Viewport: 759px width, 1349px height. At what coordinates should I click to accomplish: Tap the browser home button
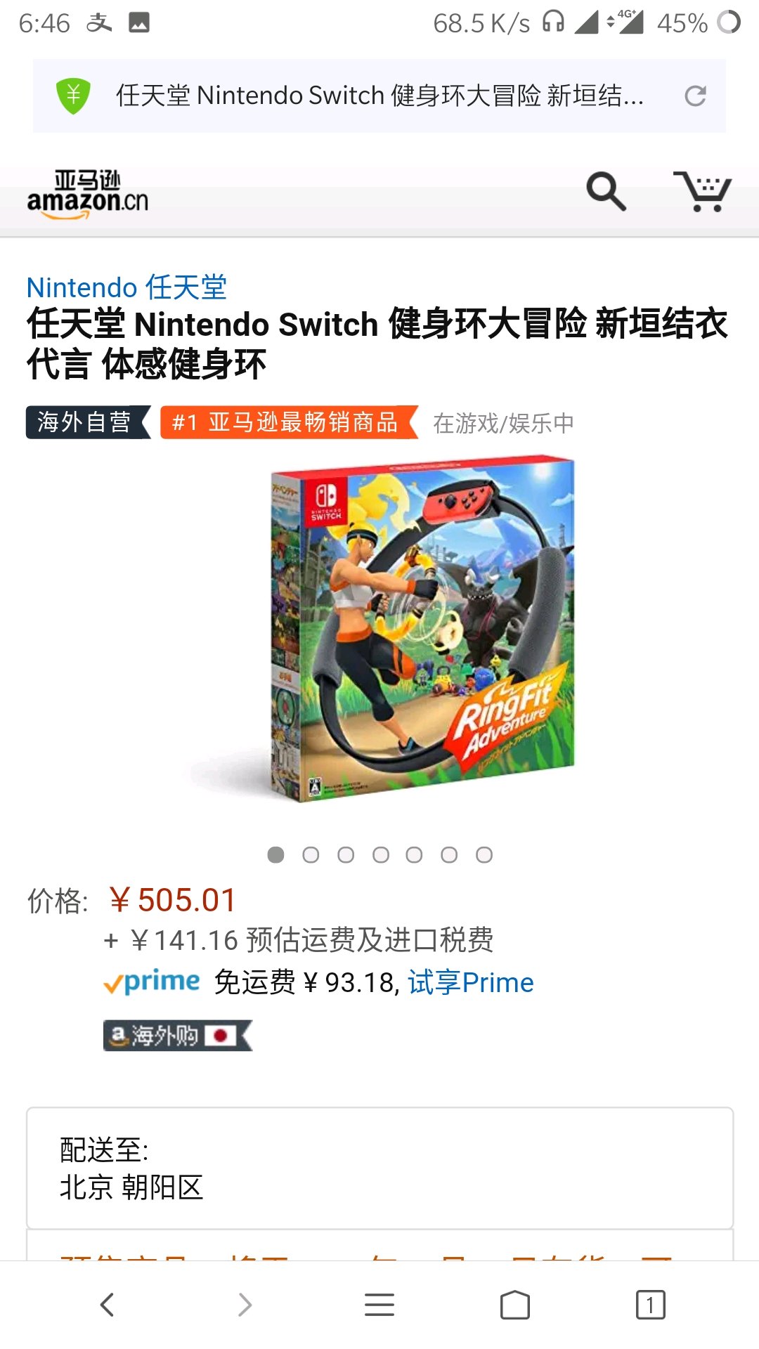pyautogui.click(x=515, y=1305)
